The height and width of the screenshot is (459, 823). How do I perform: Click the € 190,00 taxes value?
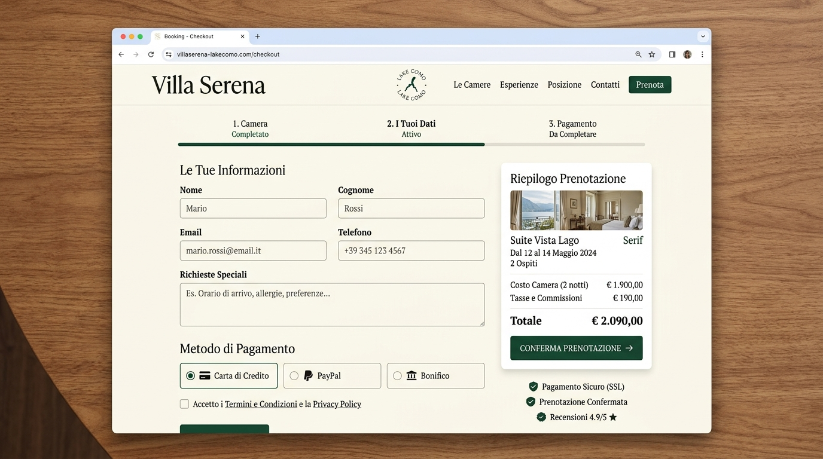coord(628,298)
